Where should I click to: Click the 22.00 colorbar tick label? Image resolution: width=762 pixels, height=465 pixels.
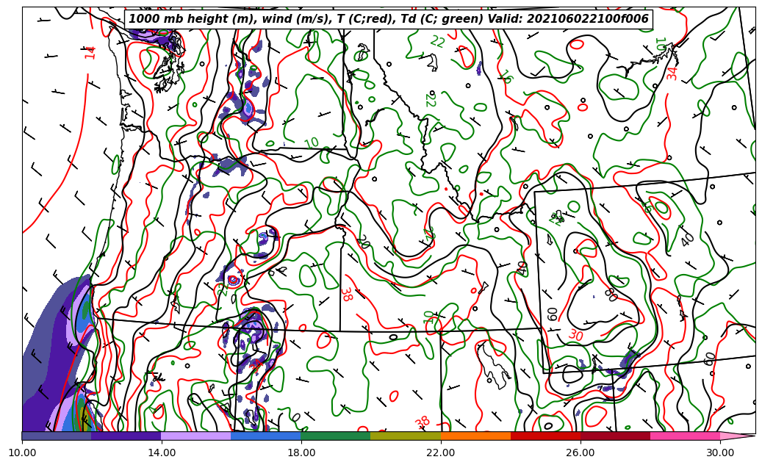pos(441,453)
